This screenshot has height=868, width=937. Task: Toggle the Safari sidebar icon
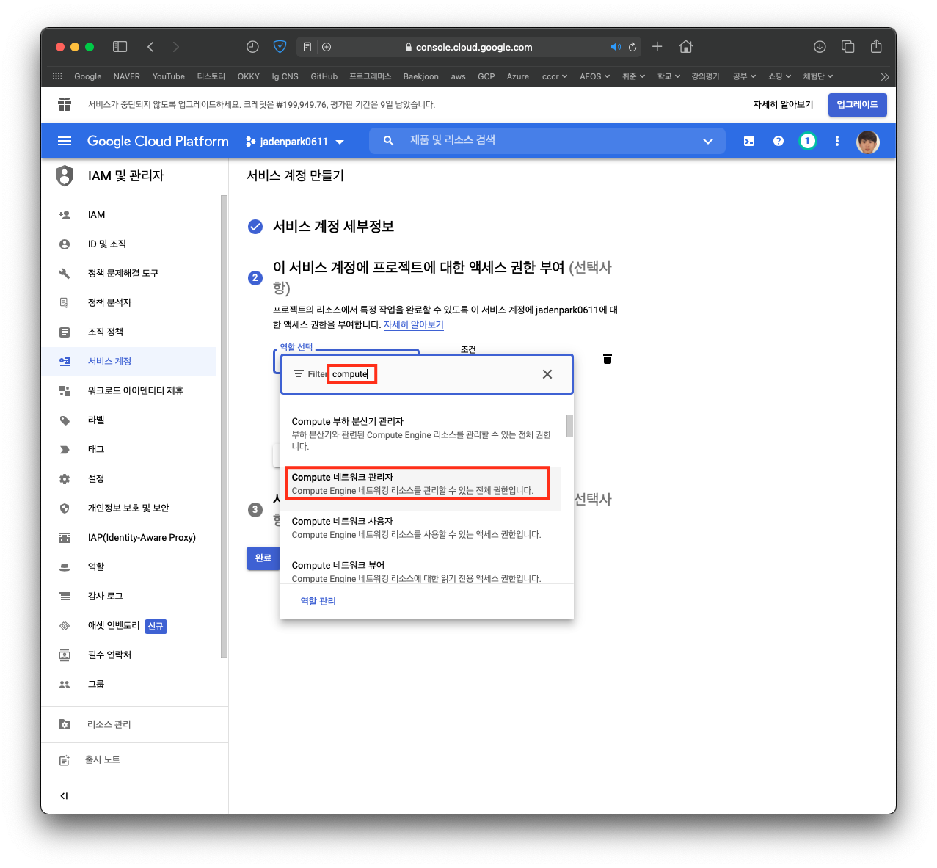(120, 47)
